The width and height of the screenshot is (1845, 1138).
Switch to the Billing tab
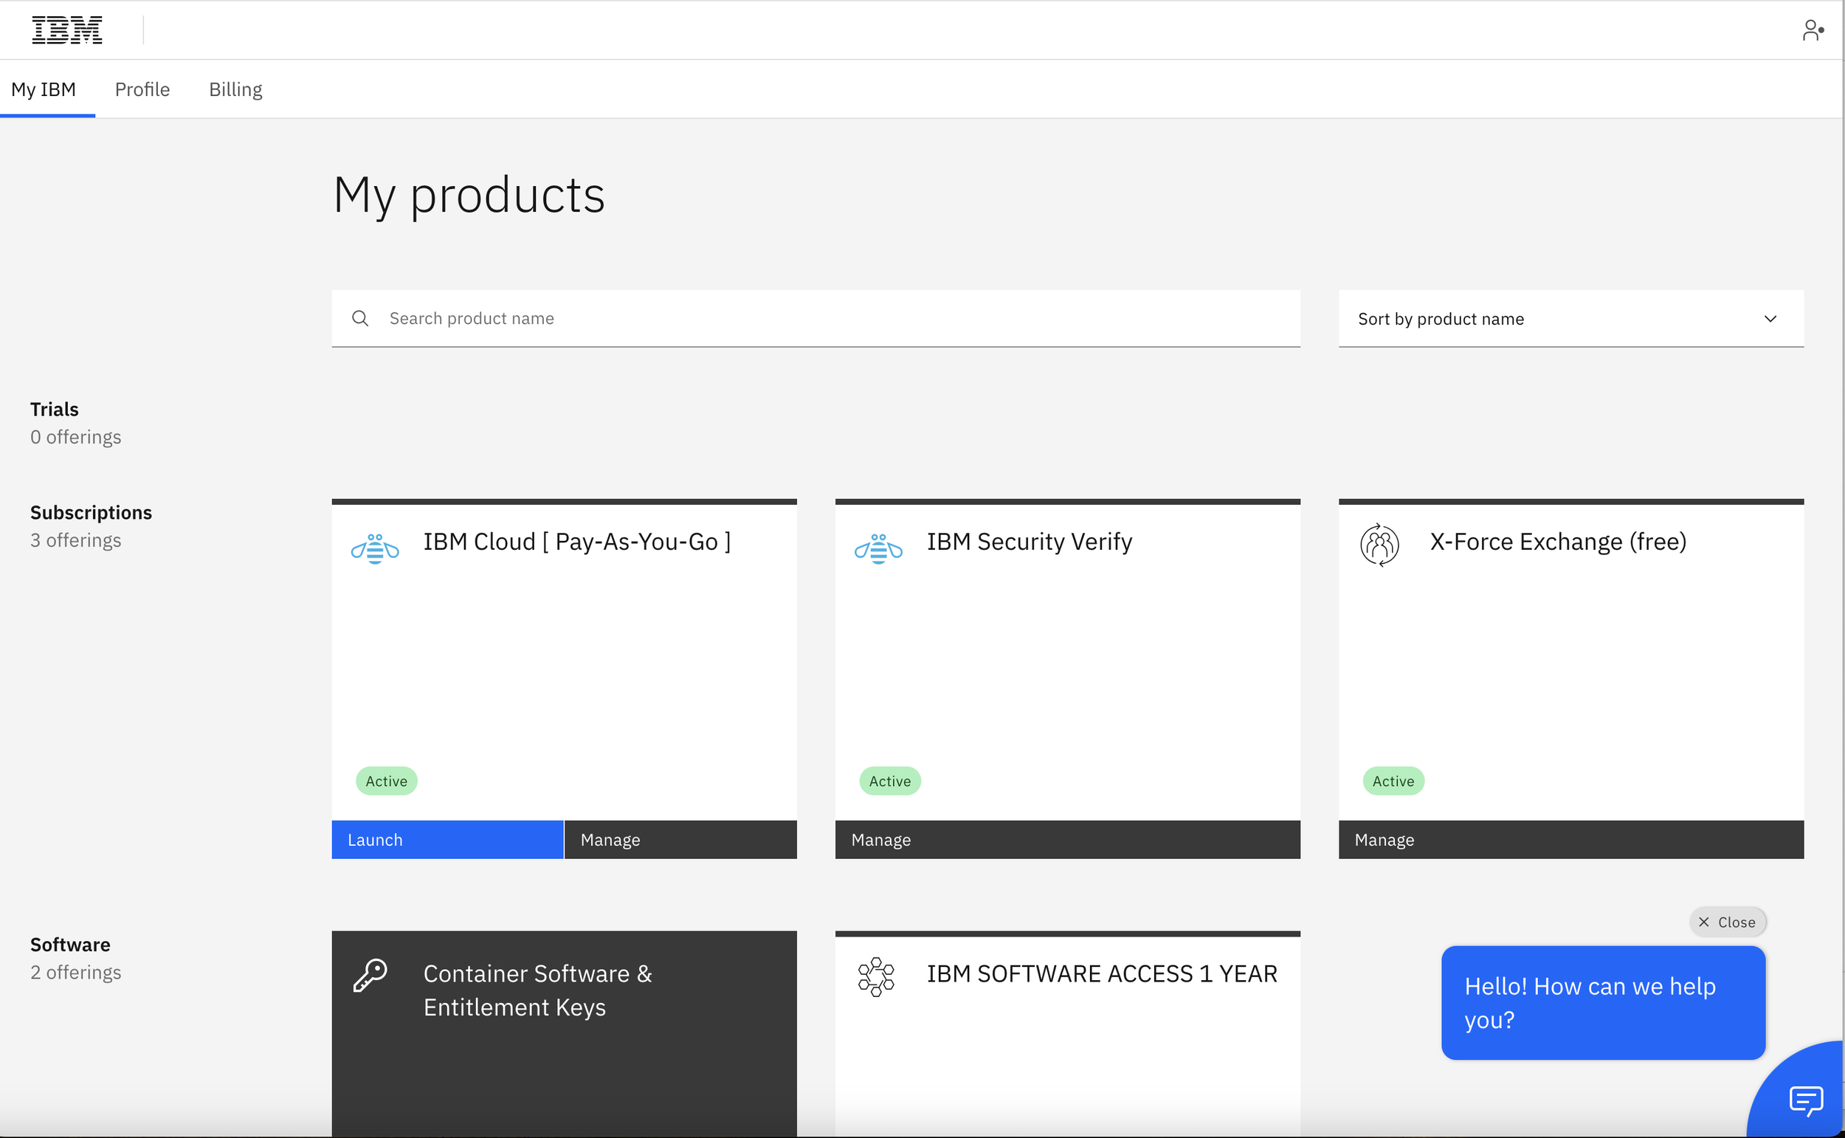(235, 89)
